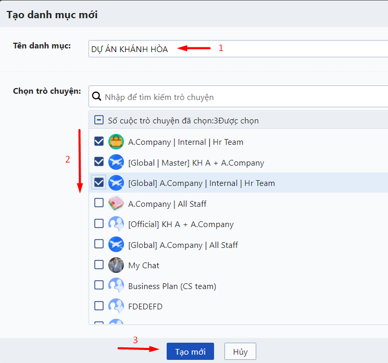The width and height of the screenshot is (388, 363).
Task: Select the 'My Chat' conversation name
Action: [144, 266]
